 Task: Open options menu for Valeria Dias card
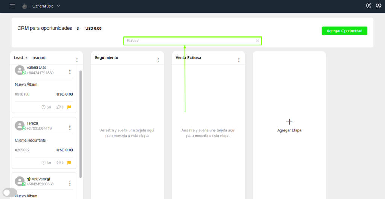click(70, 72)
